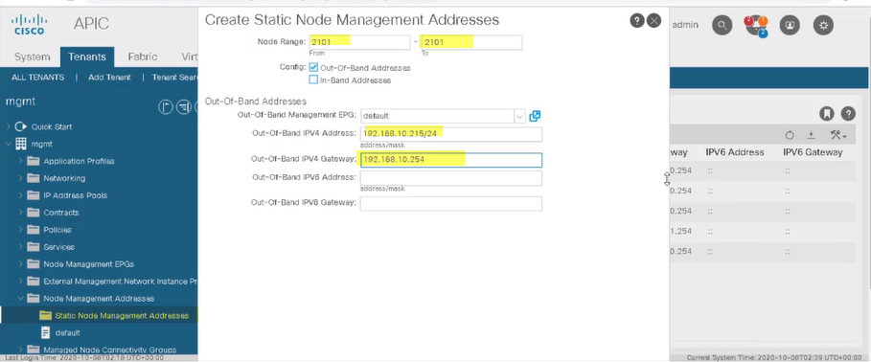The image size is (871, 362).
Task: Click the Tenant Search link
Action: [174, 78]
